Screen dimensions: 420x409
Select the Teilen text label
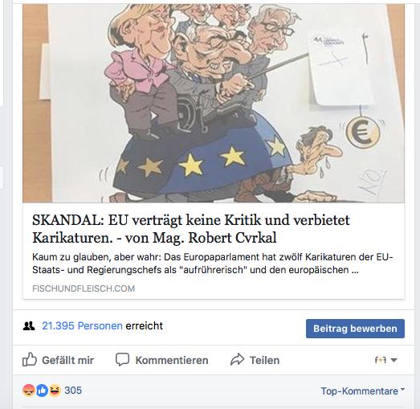pyautogui.click(x=265, y=360)
